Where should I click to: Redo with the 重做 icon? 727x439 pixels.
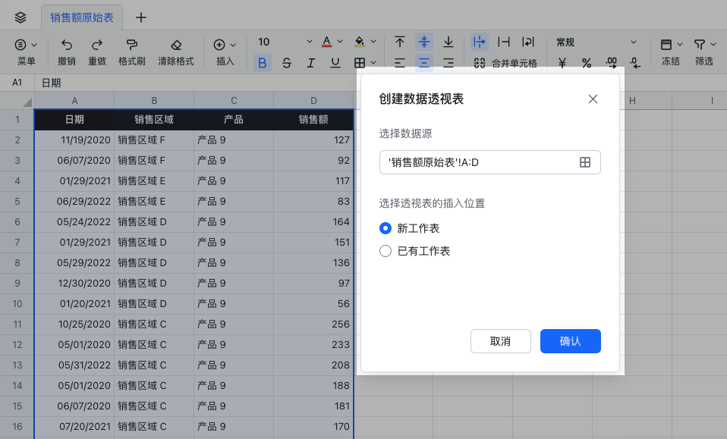pos(97,45)
